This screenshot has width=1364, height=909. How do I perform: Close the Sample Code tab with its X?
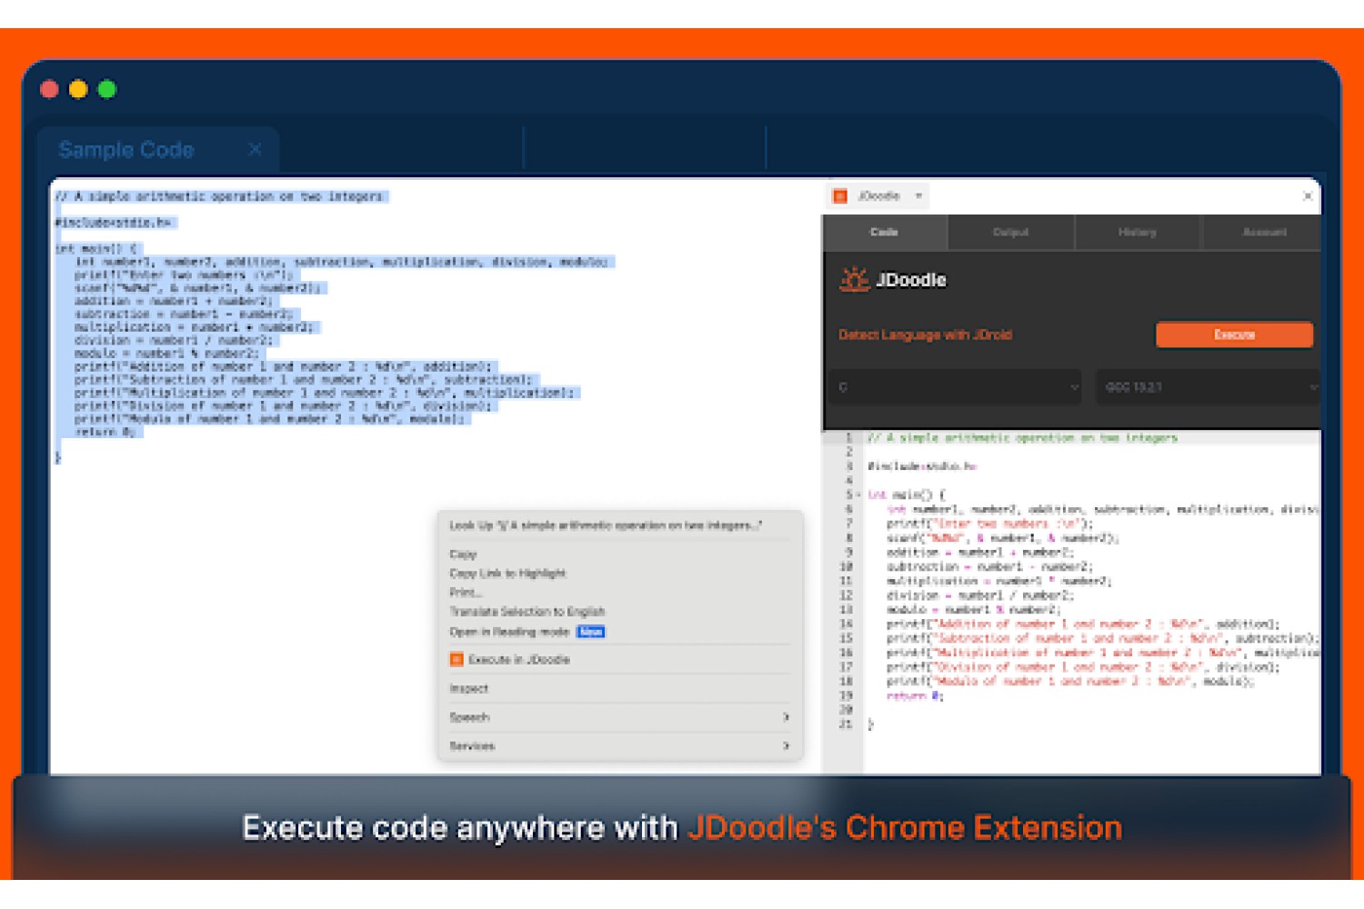(255, 148)
